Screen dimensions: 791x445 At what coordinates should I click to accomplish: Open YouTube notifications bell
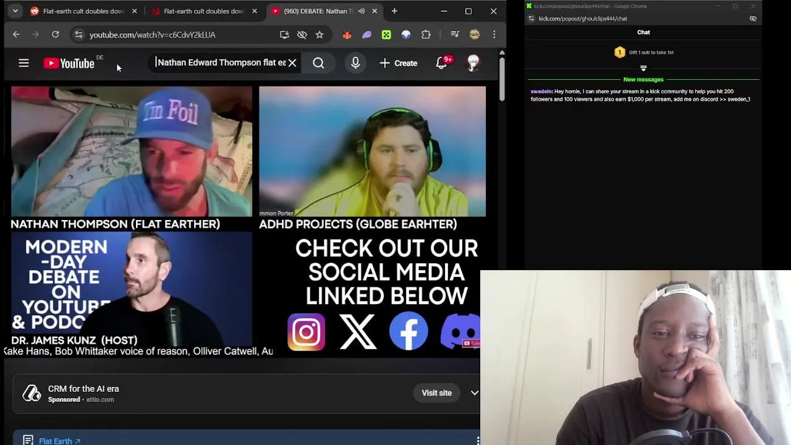441,63
